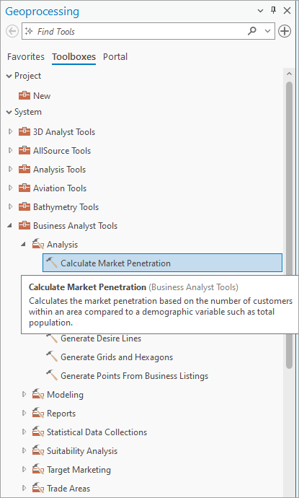The width and height of the screenshot is (299, 498).
Task: Switch to the Toolboxes tab
Action: (x=74, y=57)
